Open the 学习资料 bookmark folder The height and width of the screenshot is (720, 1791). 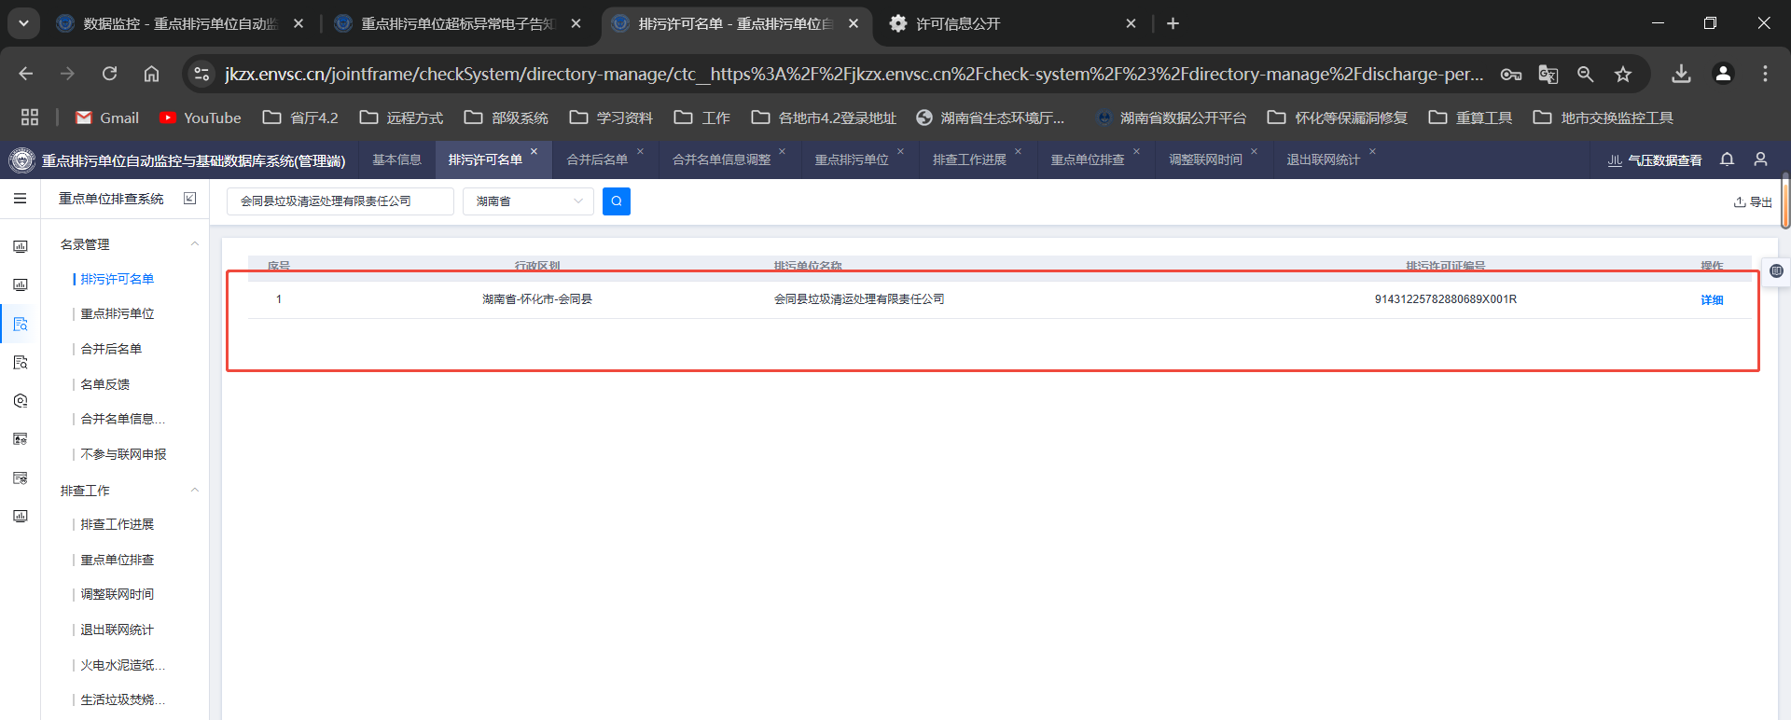[611, 118]
